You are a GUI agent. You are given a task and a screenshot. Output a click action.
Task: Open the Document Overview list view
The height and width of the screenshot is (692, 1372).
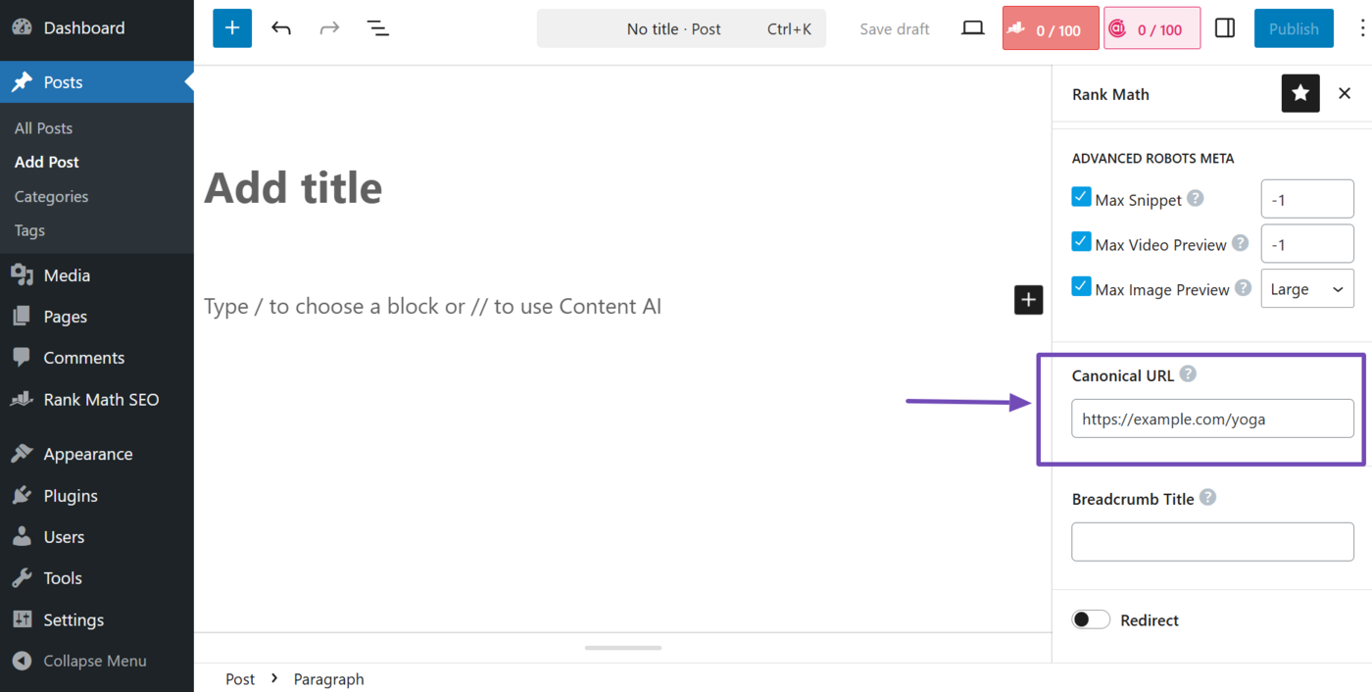coord(377,28)
